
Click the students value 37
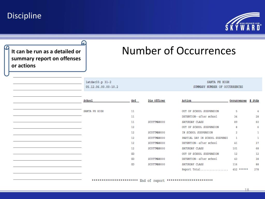pos(257,143)
